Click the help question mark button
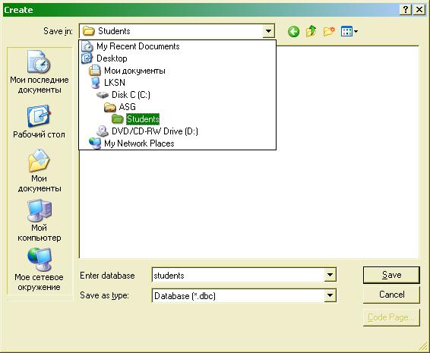Image resolution: width=430 pixels, height=353 pixels. pos(406,10)
